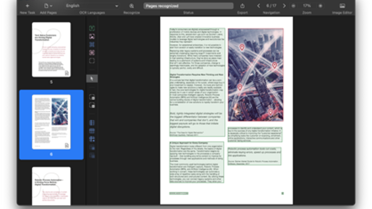Activate the pointer selection tool
Viewport: 372px width, 209px height.
click(92, 78)
